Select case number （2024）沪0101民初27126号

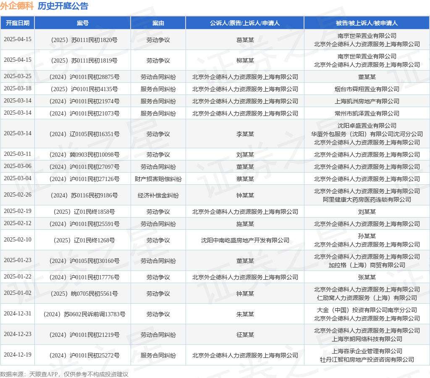[x=83, y=179]
